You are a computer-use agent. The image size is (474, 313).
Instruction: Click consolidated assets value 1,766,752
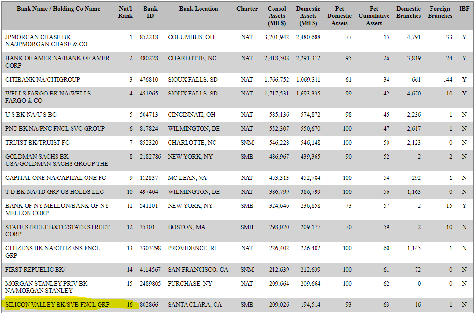tap(276, 80)
